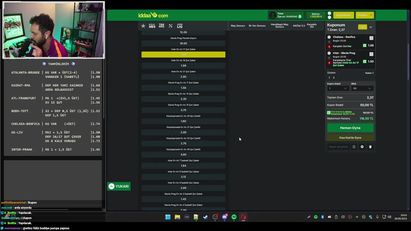Pick Slavia Prag En Az 11 Şut 1.58

183,88
